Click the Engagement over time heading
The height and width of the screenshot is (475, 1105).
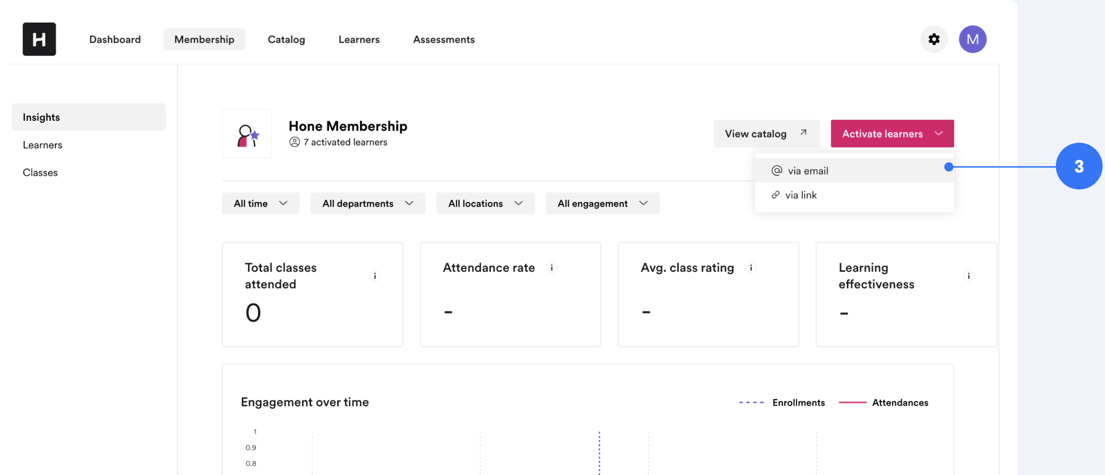305,402
